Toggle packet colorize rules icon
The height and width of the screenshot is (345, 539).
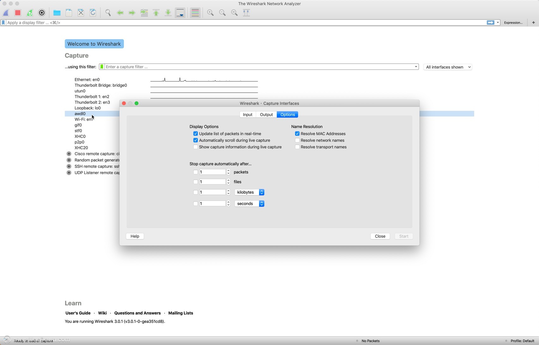195,13
